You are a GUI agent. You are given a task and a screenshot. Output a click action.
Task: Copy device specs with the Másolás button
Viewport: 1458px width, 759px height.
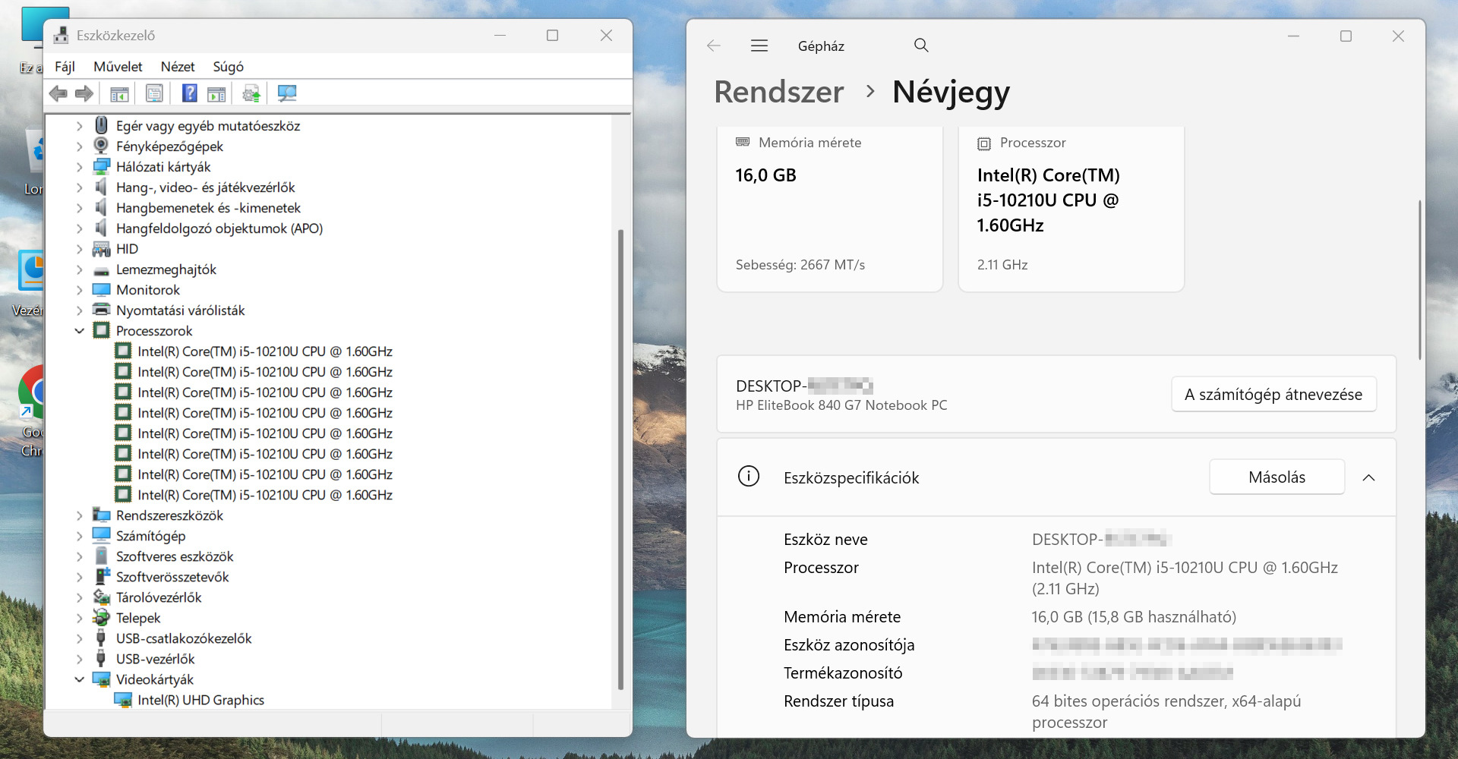pos(1277,477)
